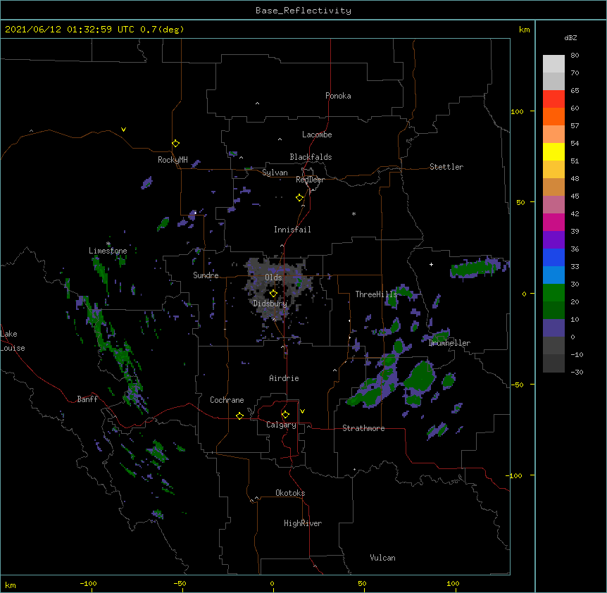Click the yellow diamond marker above RockyMH
Screen dimensions: 607x593
pos(176,144)
